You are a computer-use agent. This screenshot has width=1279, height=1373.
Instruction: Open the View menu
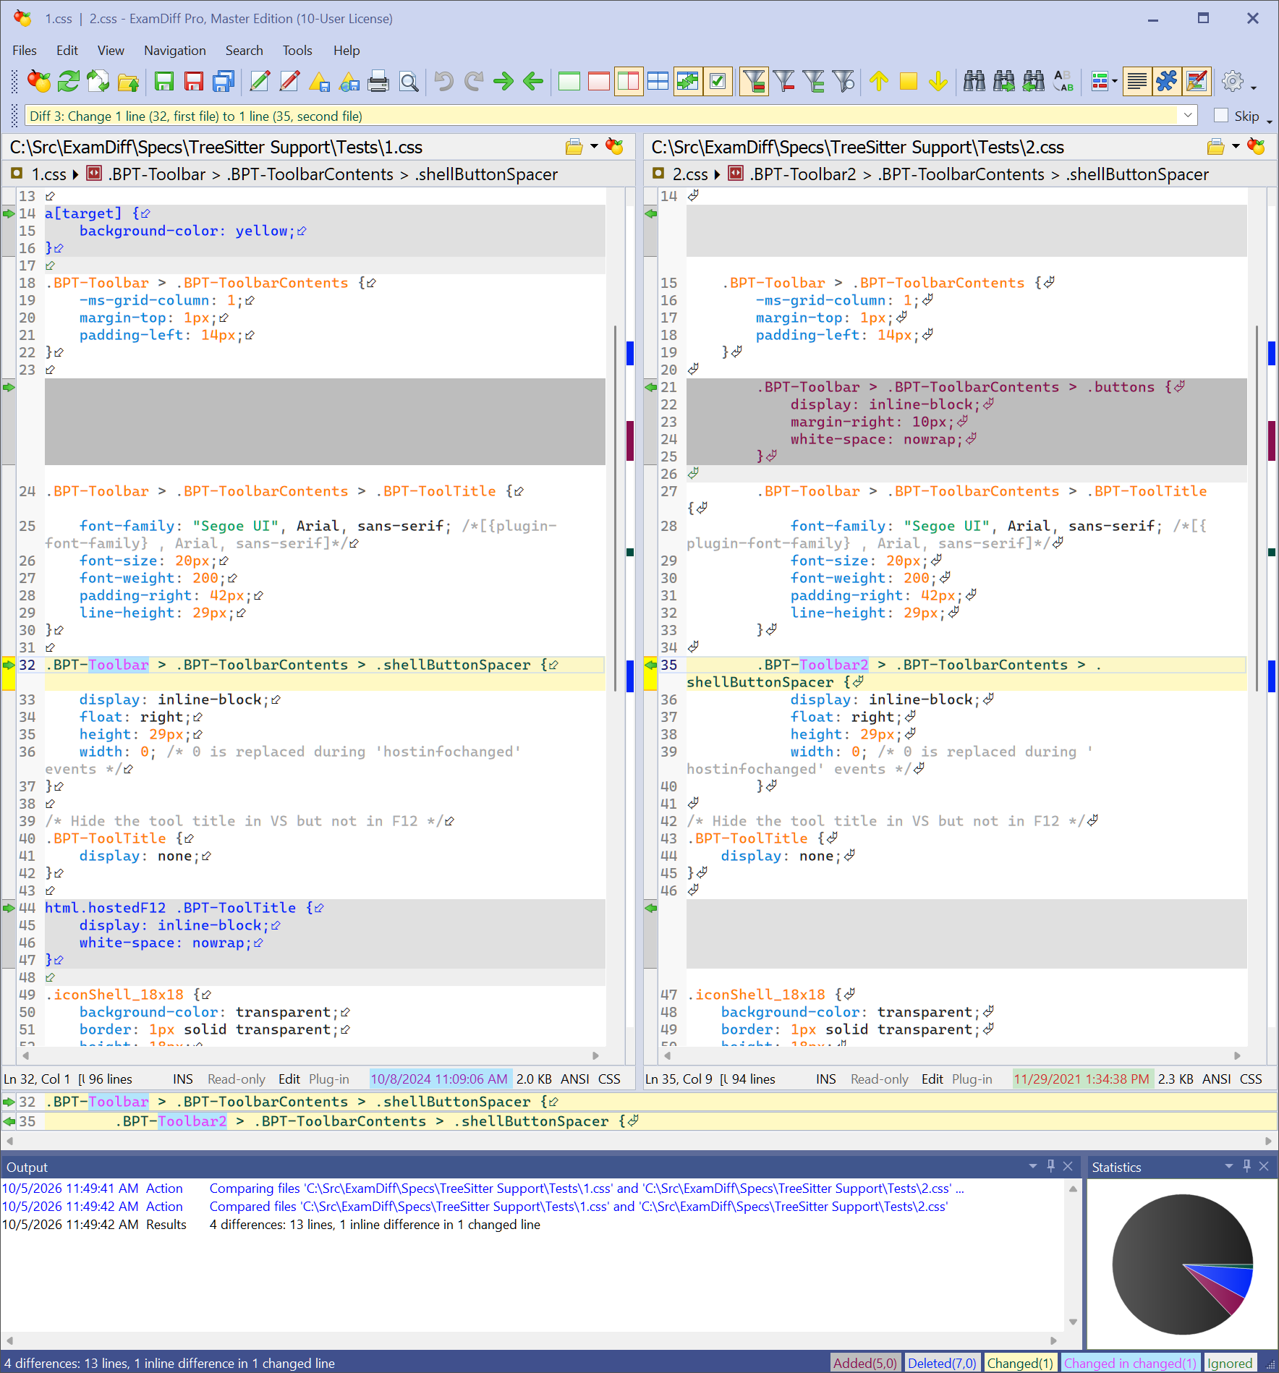111,51
